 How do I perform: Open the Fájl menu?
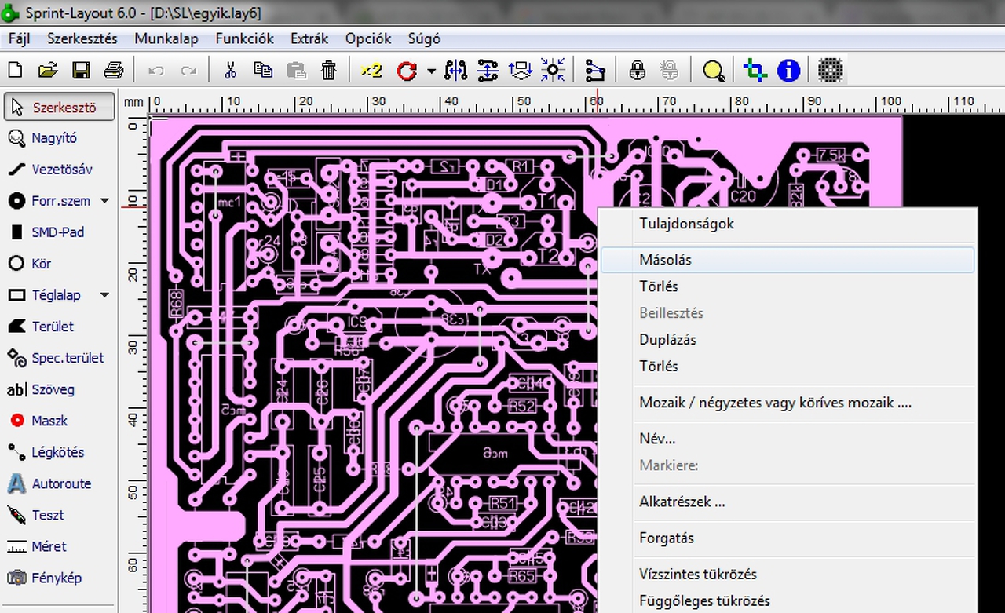(19, 38)
